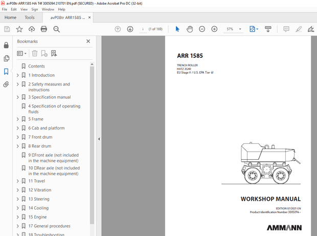Jump to the Contents bookmark

pos(36,66)
